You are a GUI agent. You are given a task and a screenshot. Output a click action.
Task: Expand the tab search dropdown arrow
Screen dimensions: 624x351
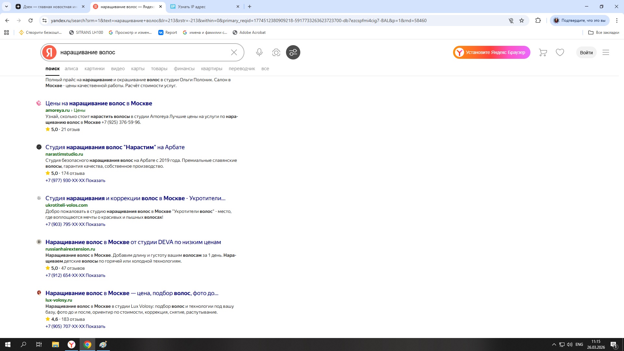point(6,6)
